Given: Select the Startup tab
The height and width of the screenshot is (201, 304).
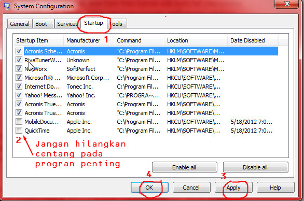Looking at the screenshot, I should click(93, 23).
